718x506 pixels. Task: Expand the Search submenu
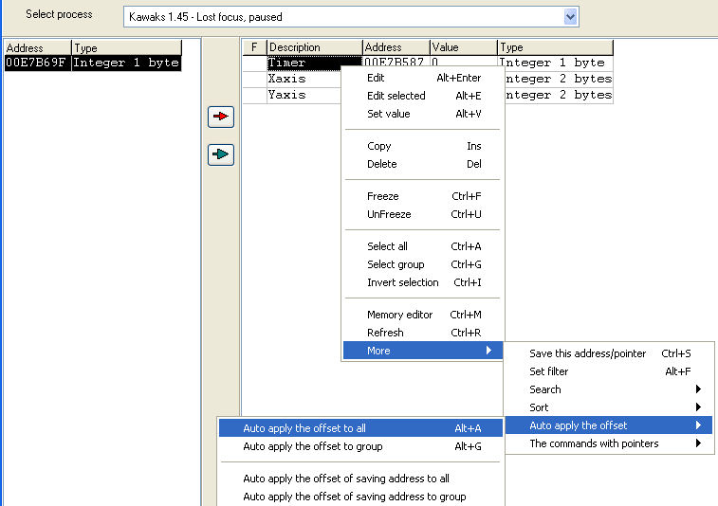609,389
